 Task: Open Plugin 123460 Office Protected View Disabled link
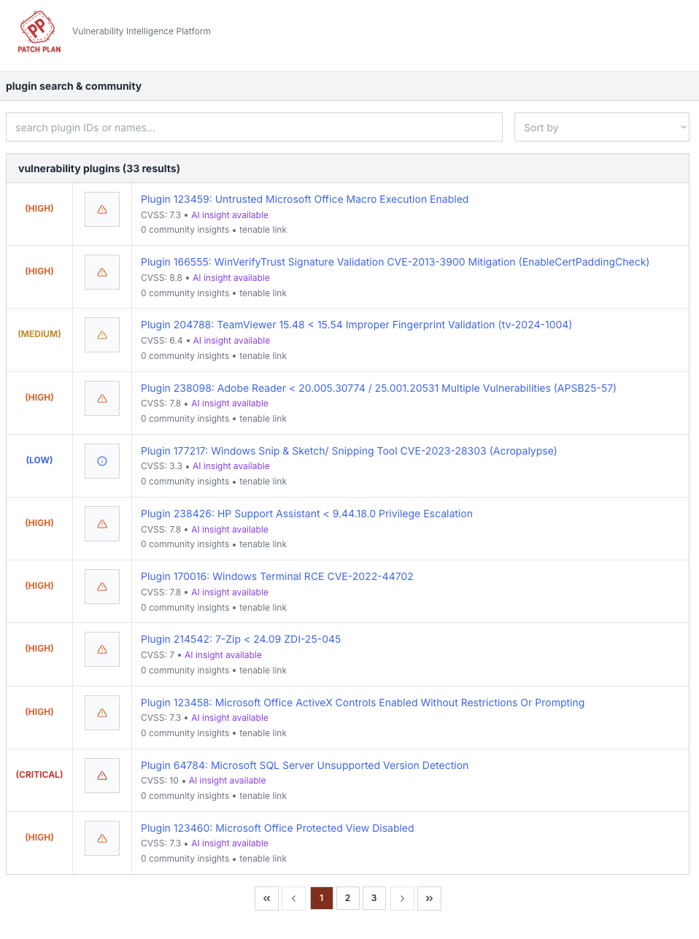(x=277, y=828)
